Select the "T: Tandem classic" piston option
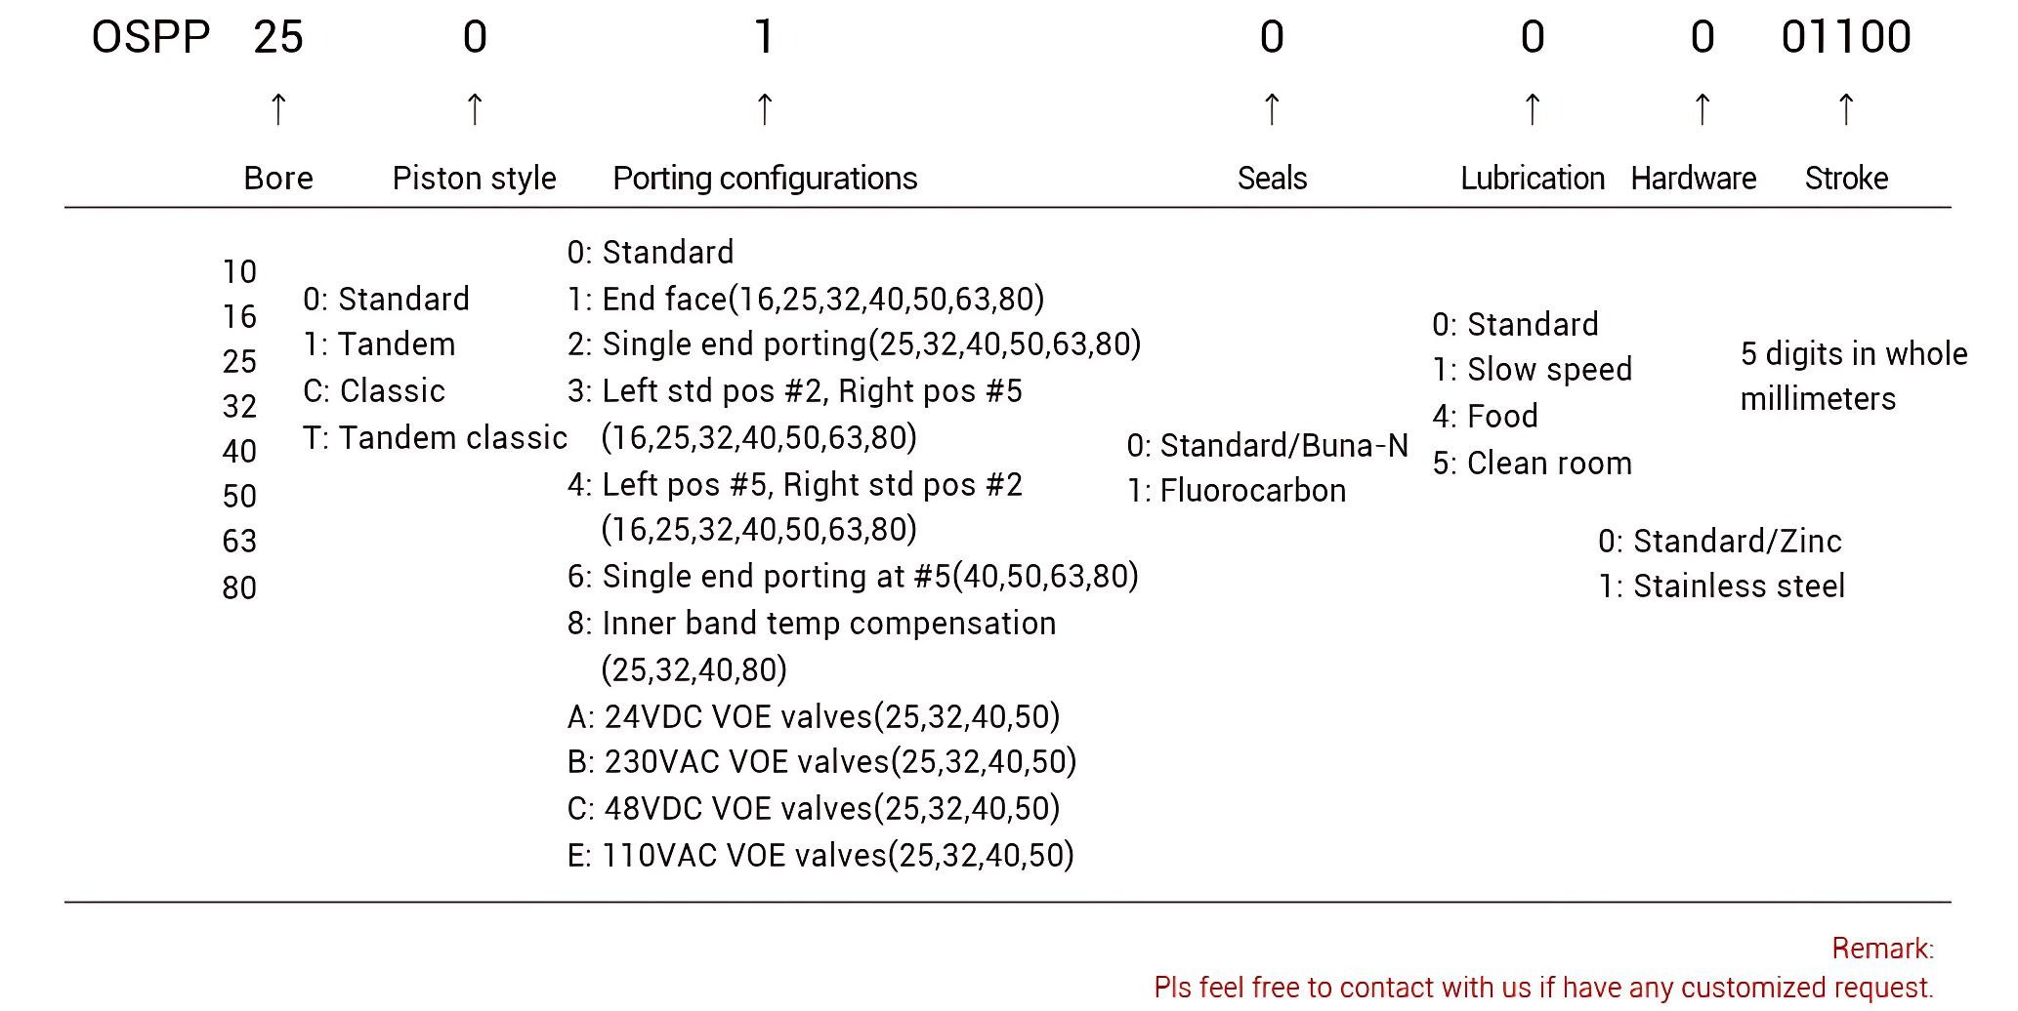 pos(435,438)
